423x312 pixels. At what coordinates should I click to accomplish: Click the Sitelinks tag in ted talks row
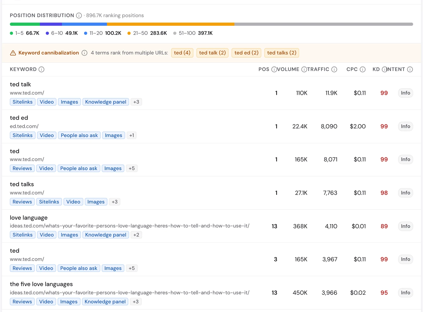(49, 202)
